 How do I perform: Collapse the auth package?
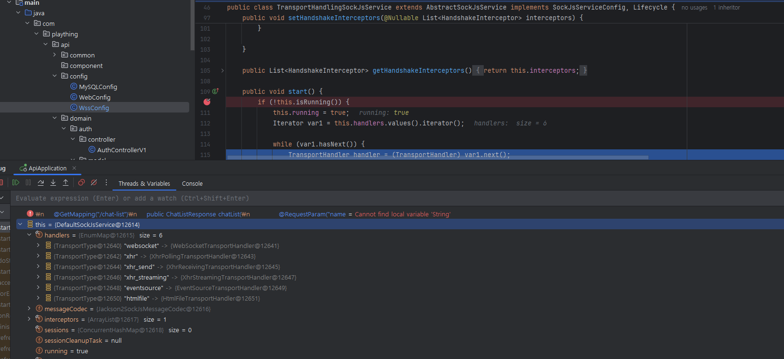(x=64, y=128)
